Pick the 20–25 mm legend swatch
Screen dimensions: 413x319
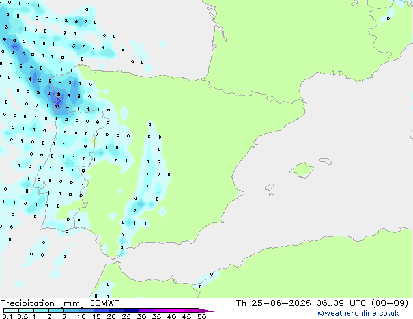116,311
